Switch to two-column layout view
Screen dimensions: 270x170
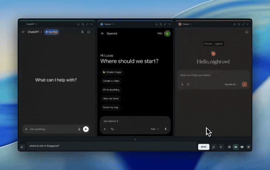[229, 147]
